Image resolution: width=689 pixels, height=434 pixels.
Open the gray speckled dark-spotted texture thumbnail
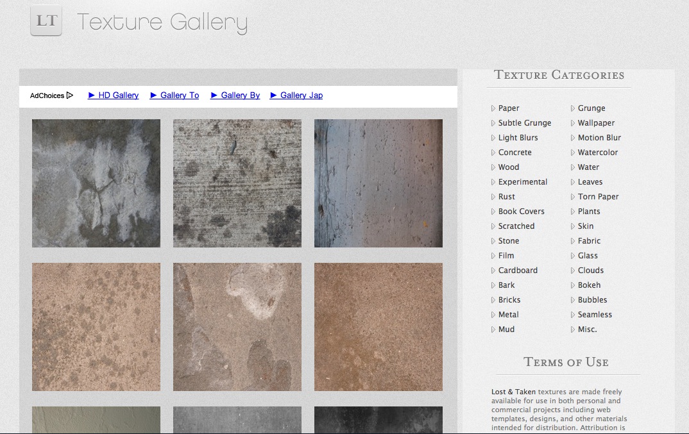point(237,183)
